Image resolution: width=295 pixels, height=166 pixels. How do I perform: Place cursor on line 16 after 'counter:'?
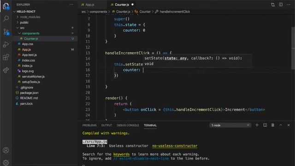click(143, 70)
